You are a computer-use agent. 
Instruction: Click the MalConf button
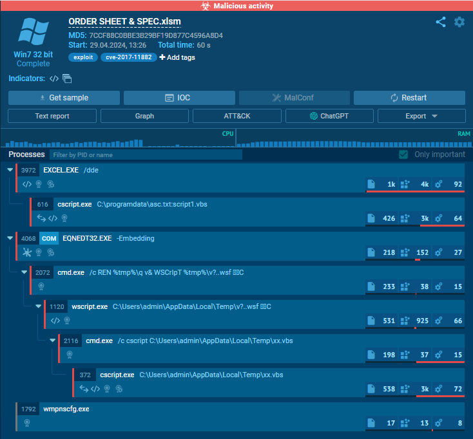[x=294, y=98]
